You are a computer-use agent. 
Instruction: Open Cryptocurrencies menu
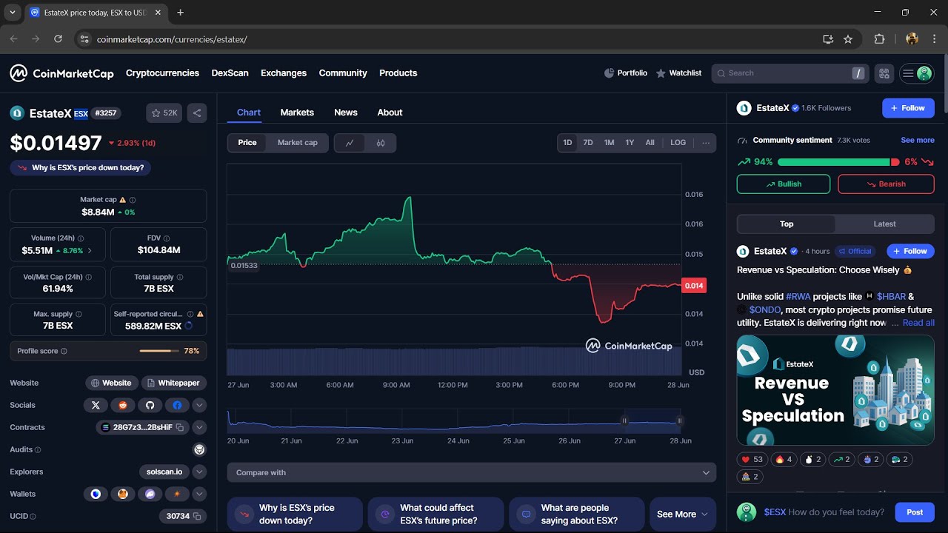(162, 73)
